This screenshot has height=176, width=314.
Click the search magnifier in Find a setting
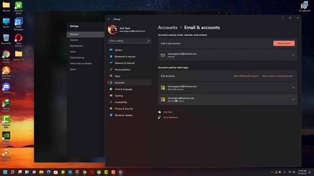pyautogui.click(x=149, y=41)
